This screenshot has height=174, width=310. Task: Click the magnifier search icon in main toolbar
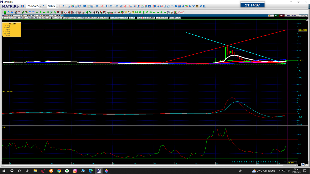(x=60, y=6)
